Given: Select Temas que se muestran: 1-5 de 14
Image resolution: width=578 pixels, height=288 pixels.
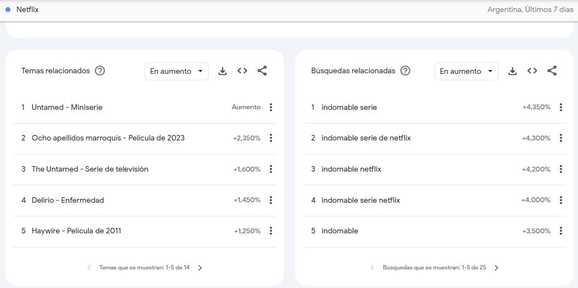Looking at the screenshot, I should click(x=145, y=267).
